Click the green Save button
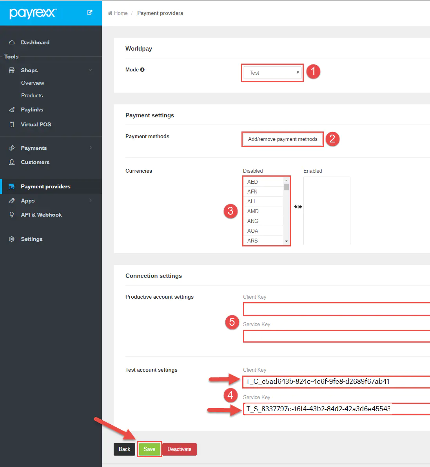The image size is (430, 467). point(149,449)
